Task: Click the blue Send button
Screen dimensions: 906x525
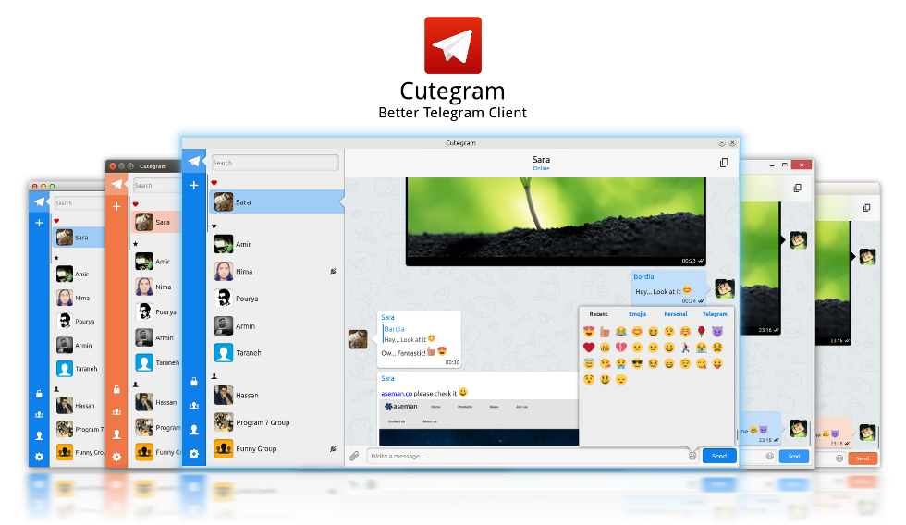Action: (x=719, y=457)
